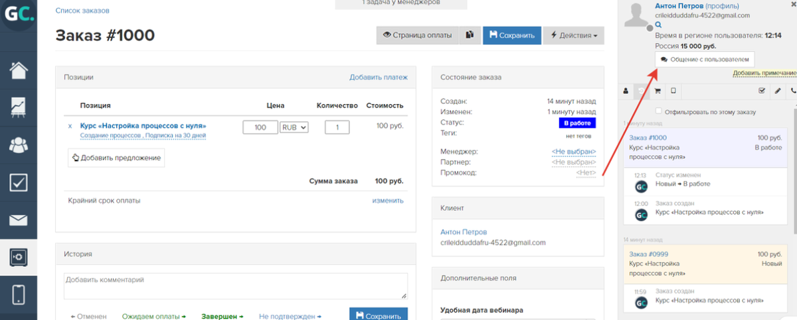Screen dimensions: 797x320
Task: Click the magnifier icon under user email
Action: [x=658, y=24]
